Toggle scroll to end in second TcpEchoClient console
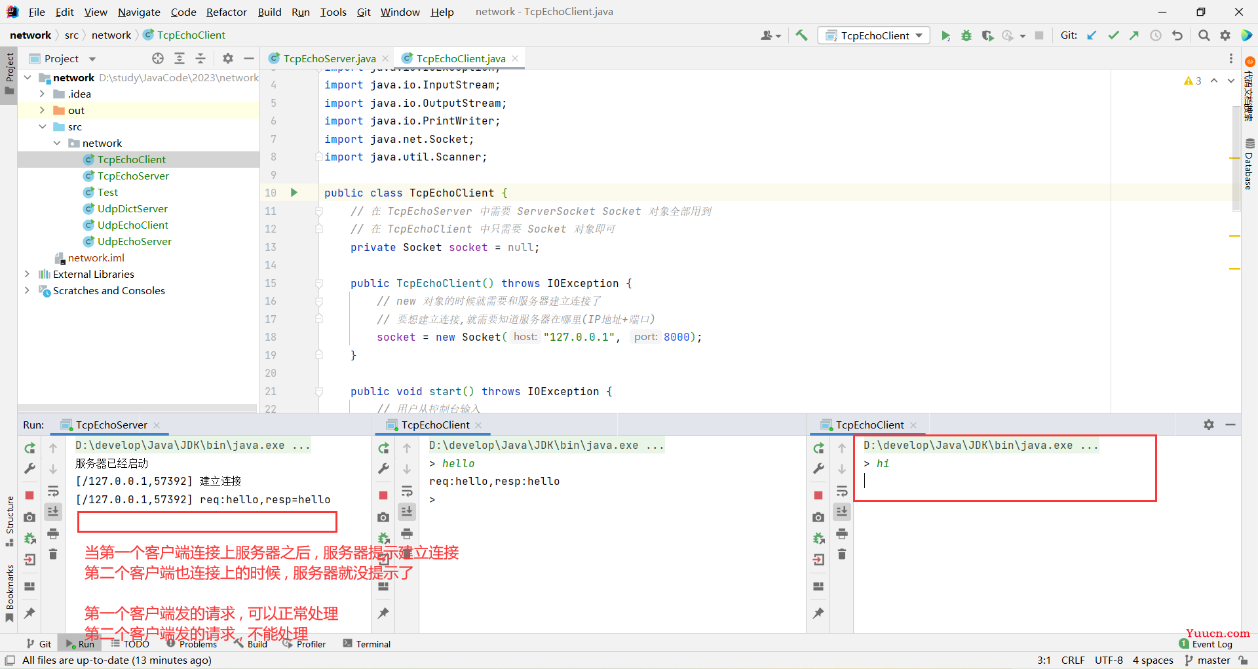Image resolution: width=1258 pixels, height=669 pixels. (842, 511)
